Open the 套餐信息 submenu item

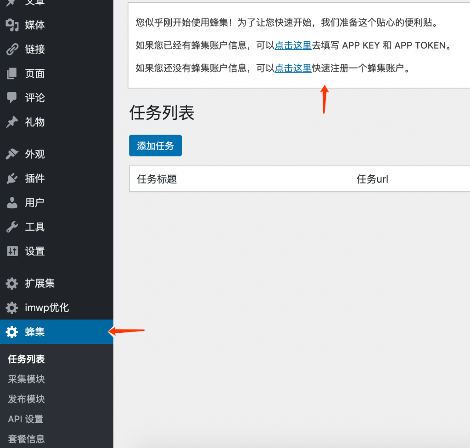pyautogui.click(x=26, y=439)
